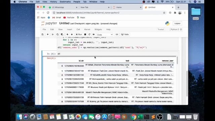Paste cells below icon in Jupyter toolbar

[62, 34]
